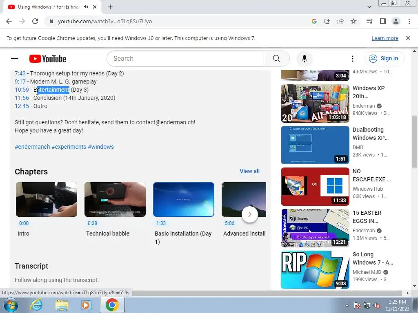This screenshot has width=418, height=313.
Task: Click the install page icon in address bar
Action: [327, 21]
